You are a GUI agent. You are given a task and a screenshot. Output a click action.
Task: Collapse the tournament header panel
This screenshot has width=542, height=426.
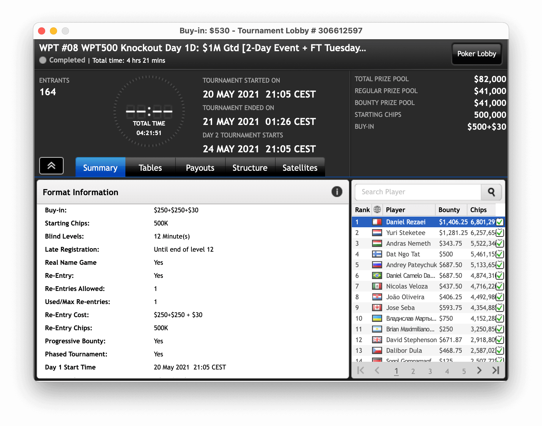click(51, 166)
